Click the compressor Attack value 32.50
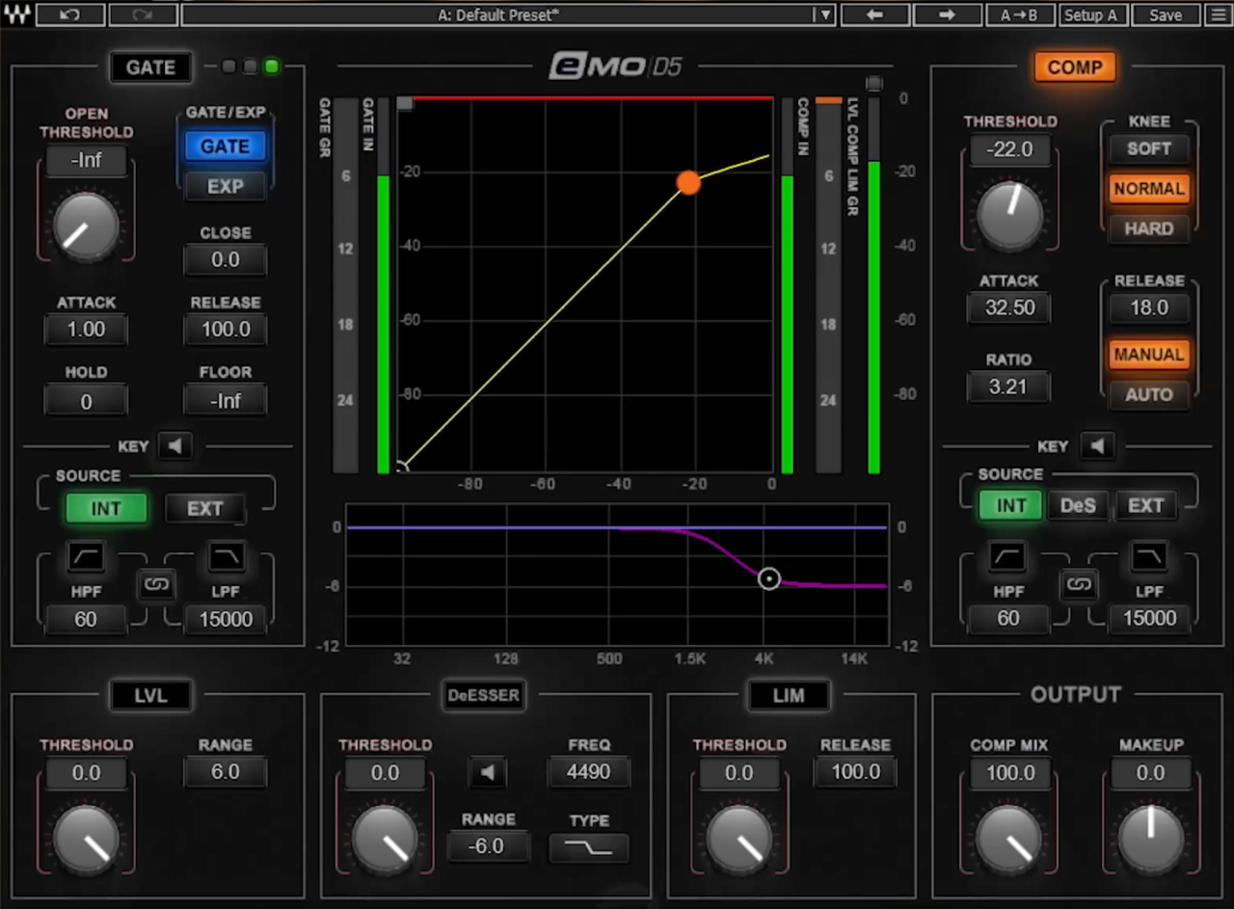Screen dimensions: 1234x909 (1008, 307)
